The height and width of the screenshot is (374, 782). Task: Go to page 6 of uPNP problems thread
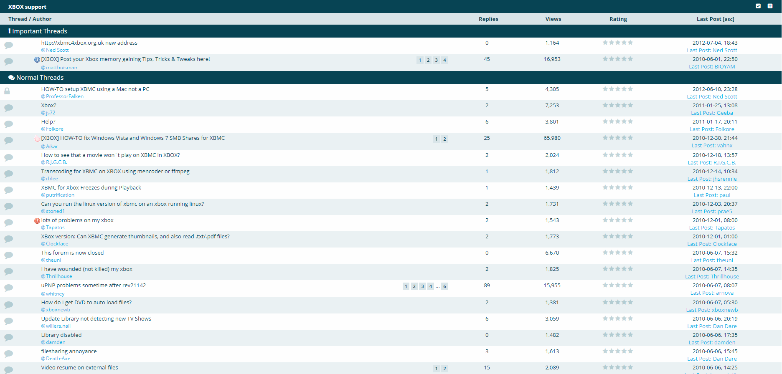point(444,286)
